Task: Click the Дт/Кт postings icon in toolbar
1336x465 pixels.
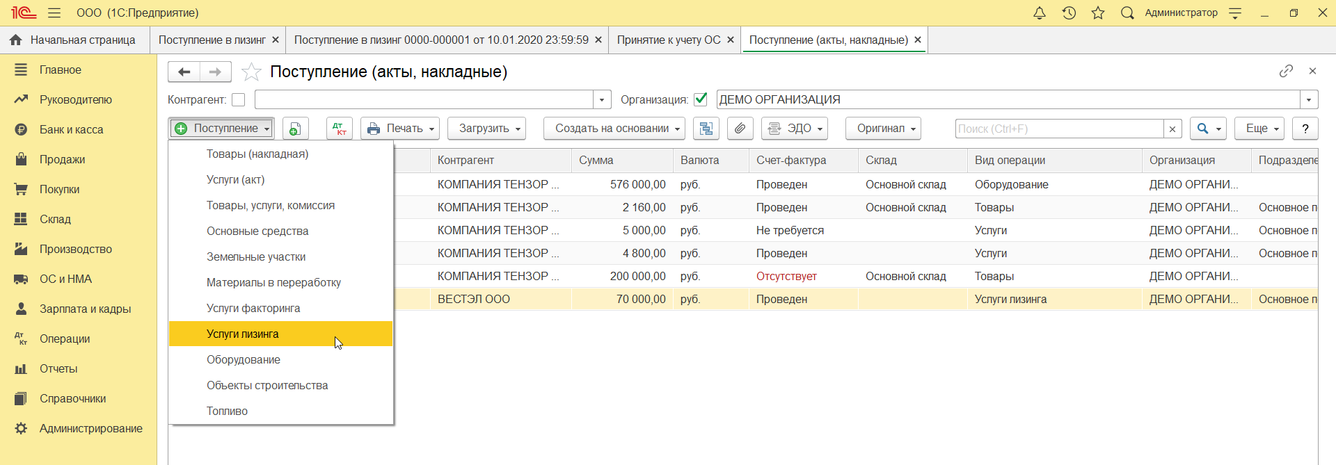Action: pyautogui.click(x=340, y=129)
